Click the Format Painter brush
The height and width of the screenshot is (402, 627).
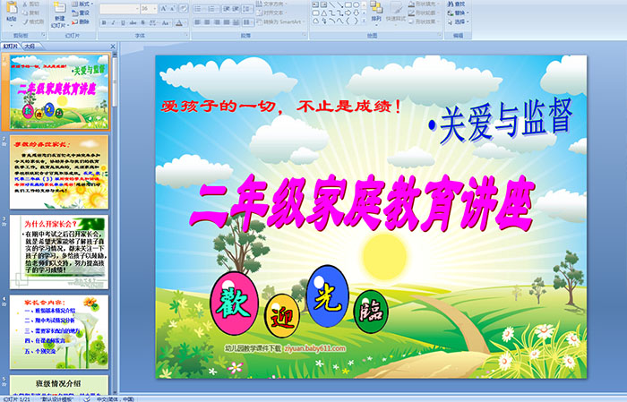click(x=25, y=21)
